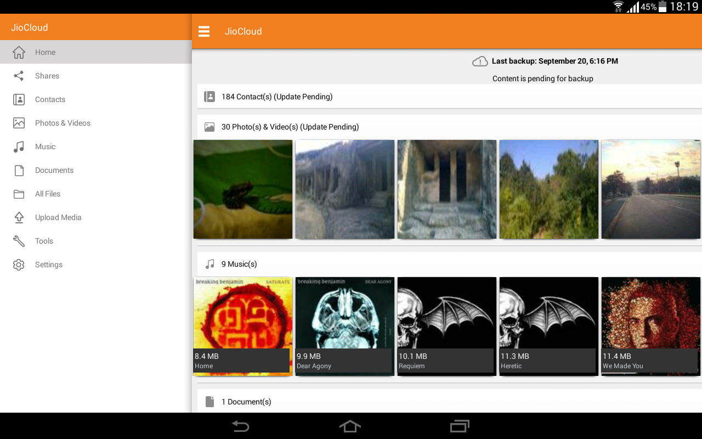Tap the Documents page icon in sidebar
The width and height of the screenshot is (702, 439).
19,170
